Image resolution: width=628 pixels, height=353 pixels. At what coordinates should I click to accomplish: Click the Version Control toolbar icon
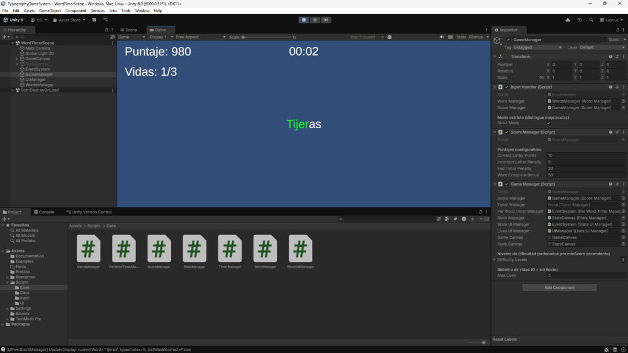coord(105,20)
